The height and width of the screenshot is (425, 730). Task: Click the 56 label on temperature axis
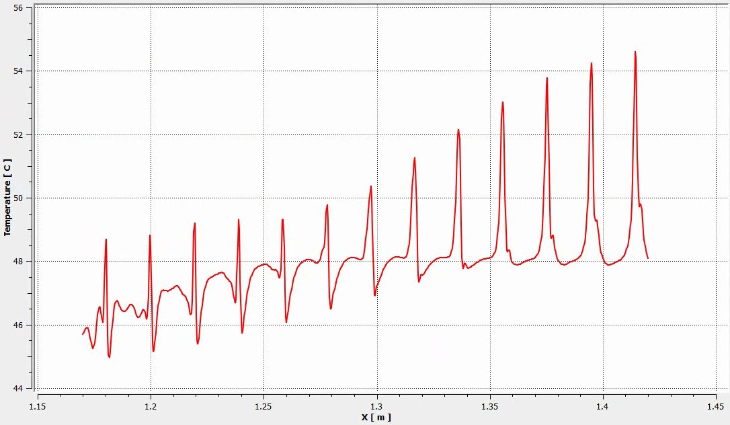click(18, 8)
